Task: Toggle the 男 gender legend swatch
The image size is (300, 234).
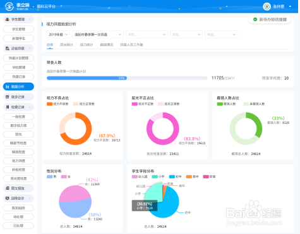Action: (50, 176)
